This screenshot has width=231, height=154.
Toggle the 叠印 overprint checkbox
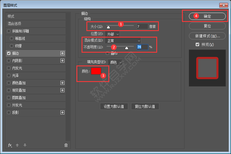point(108,53)
